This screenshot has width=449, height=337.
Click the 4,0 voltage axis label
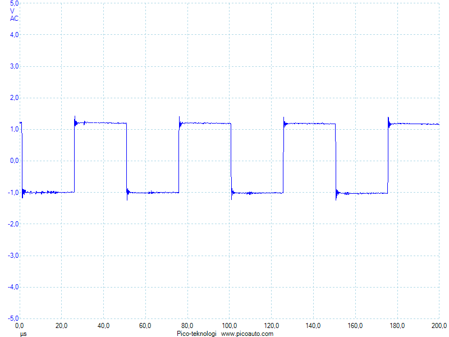pos(15,35)
